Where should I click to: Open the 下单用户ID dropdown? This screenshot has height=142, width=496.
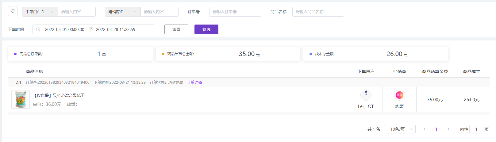[x=40, y=12]
